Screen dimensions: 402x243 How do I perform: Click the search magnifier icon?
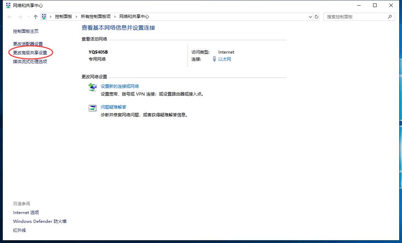(x=390, y=17)
